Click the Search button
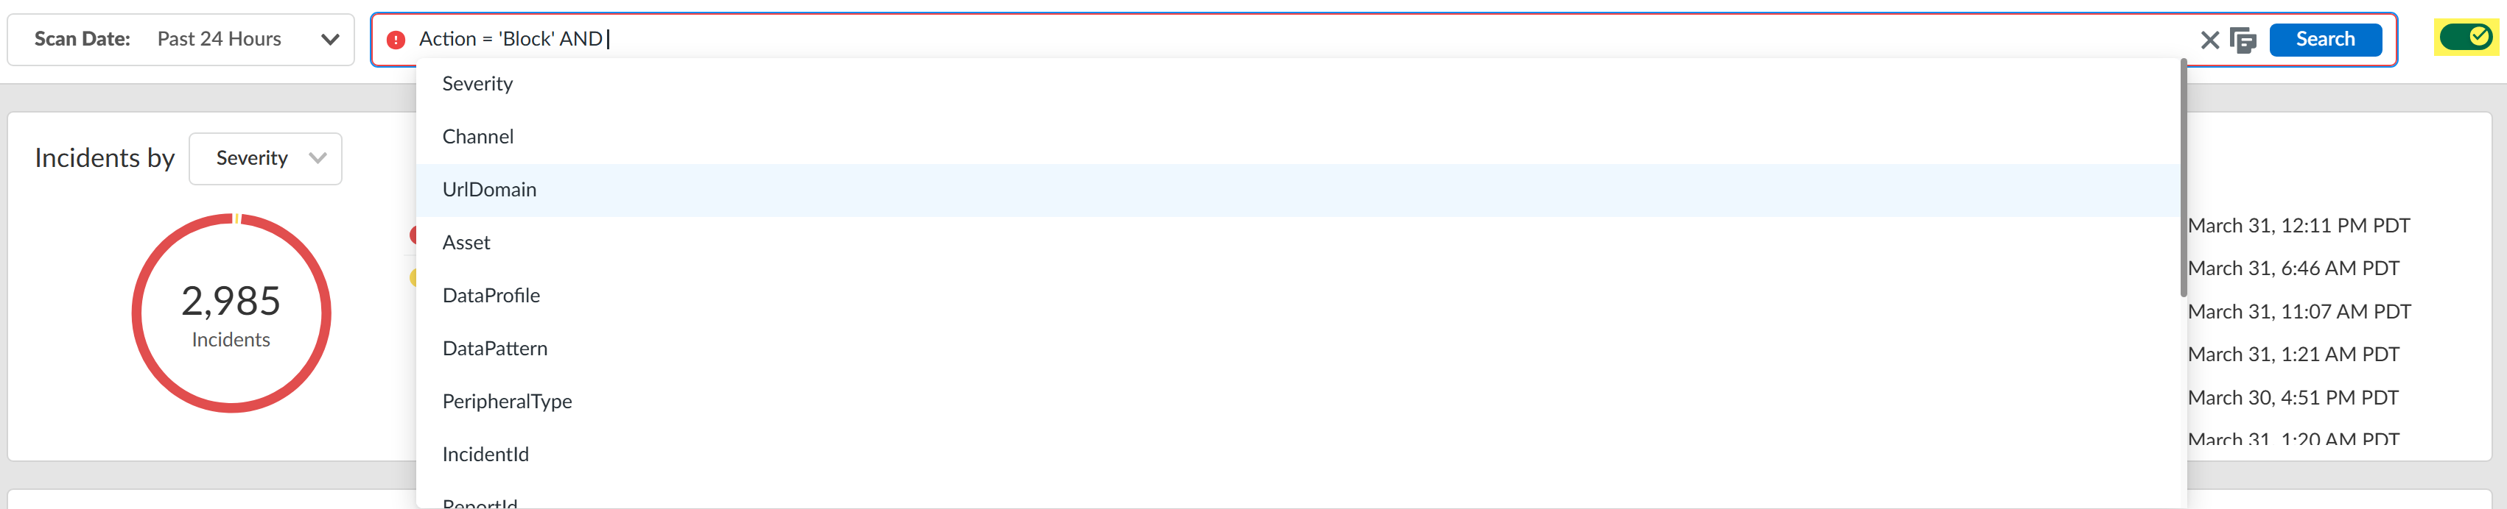The height and width of the screenshot is (509, 2507). [x=2324, y=40]
